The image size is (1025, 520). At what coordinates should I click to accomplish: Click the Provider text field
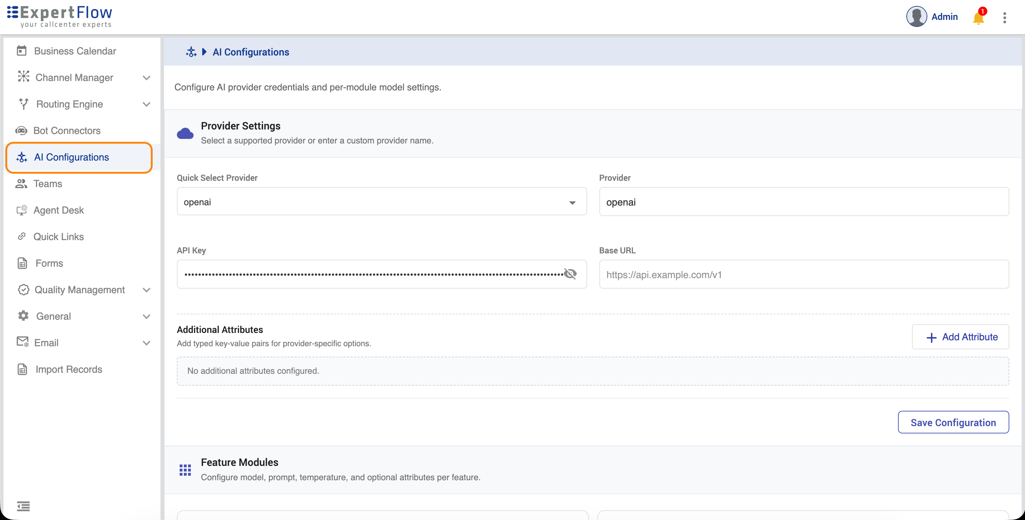804,201
